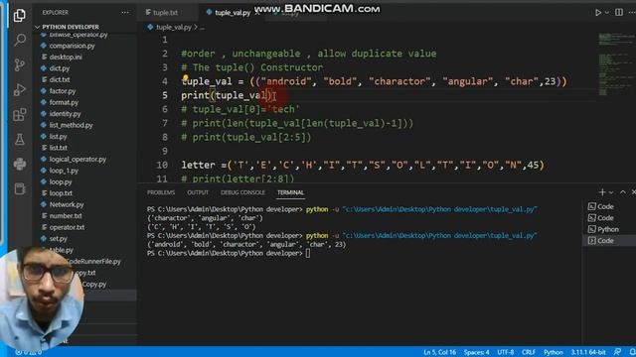
Task: Open the OUTPUT panel tab
Action: tap(198, 192)
